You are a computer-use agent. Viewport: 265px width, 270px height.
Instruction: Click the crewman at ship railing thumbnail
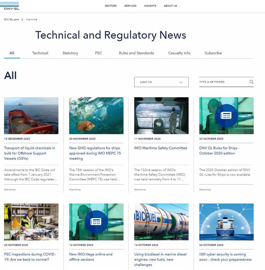tap(161, 116)
